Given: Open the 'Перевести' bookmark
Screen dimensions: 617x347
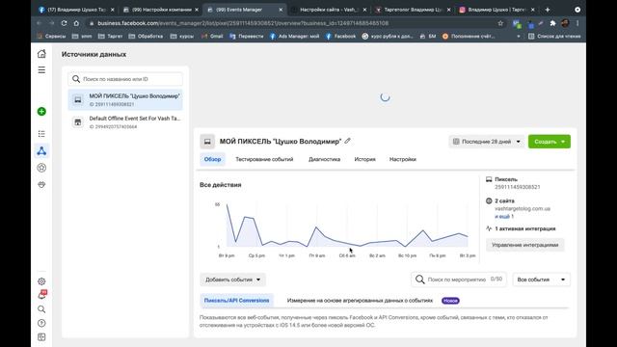Looking at the screenshot, I should 247,37.
